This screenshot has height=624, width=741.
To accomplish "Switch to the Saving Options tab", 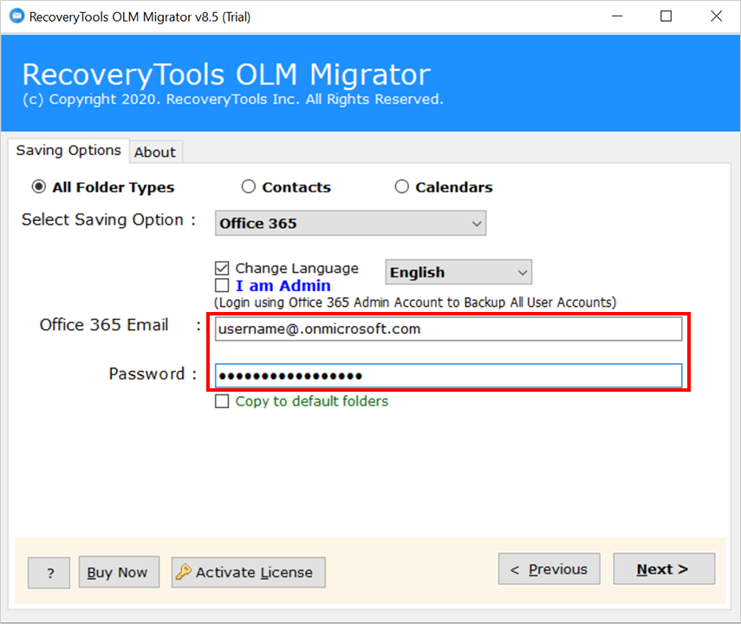I will 68,150.
